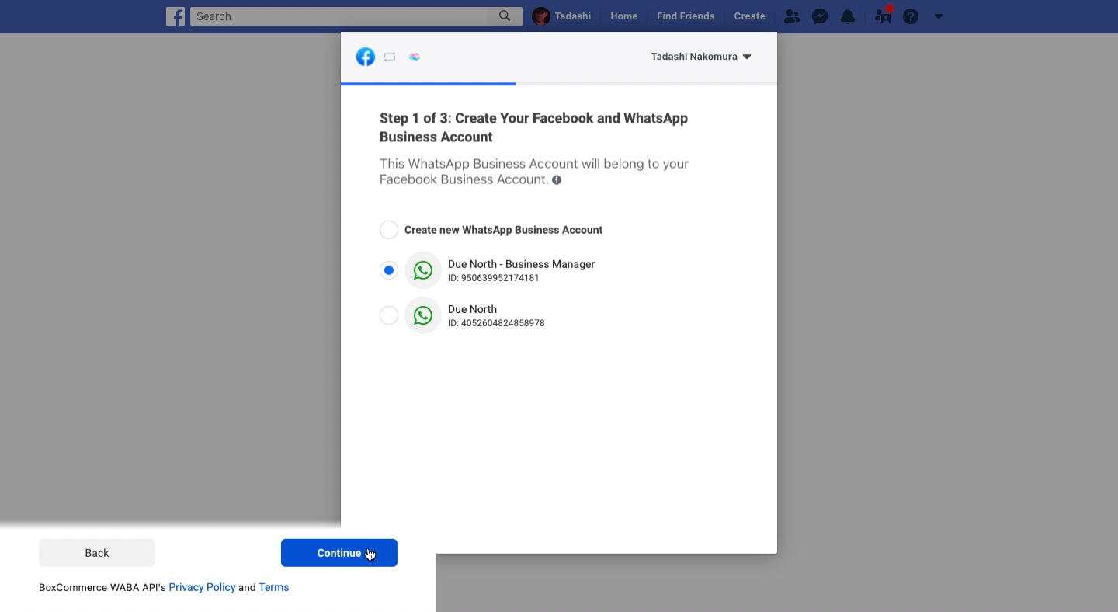
Task: Open help question mark icon
Action: 911,16
